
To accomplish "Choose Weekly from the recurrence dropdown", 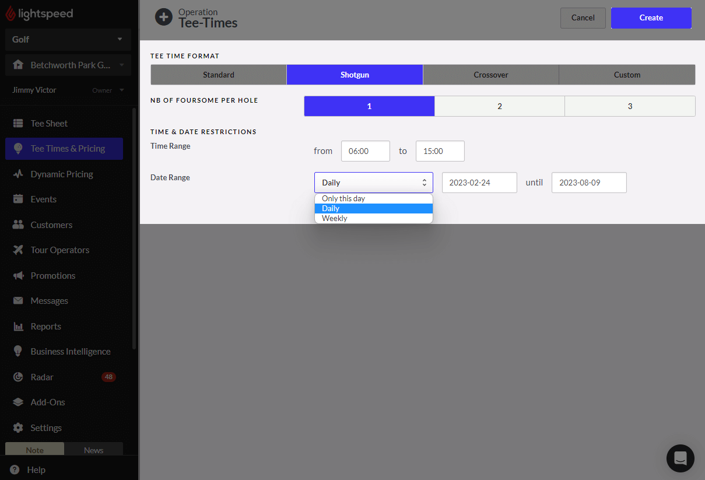I will 334,218.
